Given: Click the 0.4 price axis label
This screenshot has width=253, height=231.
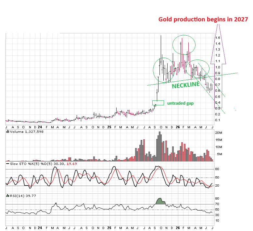Looking at the screenshot, I should (x=218, y=103).
